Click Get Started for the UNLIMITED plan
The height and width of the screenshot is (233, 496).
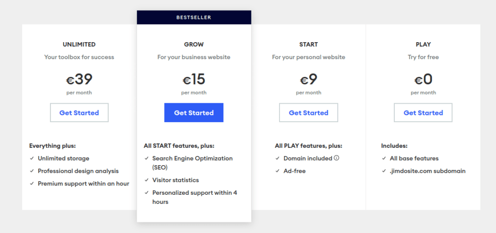tap(79, 112)
